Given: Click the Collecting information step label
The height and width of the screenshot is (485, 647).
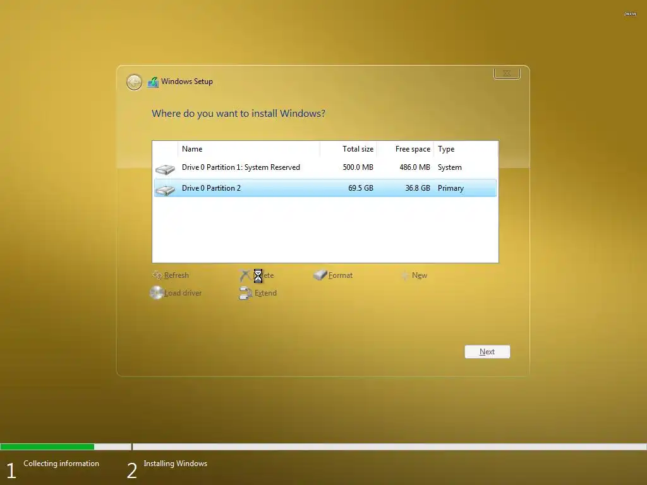Looking at the screenshot, I should pos(61,464).
